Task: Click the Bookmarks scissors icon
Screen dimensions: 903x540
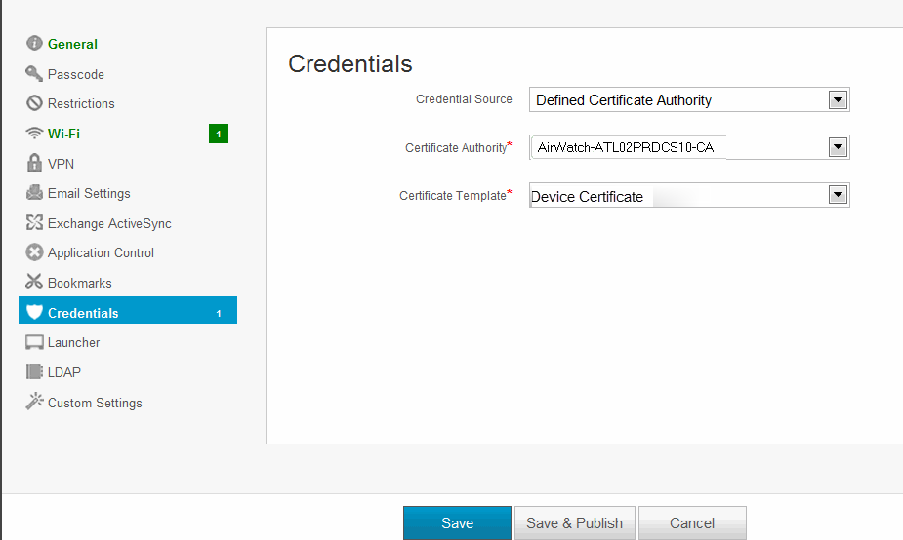Action: 34,283
